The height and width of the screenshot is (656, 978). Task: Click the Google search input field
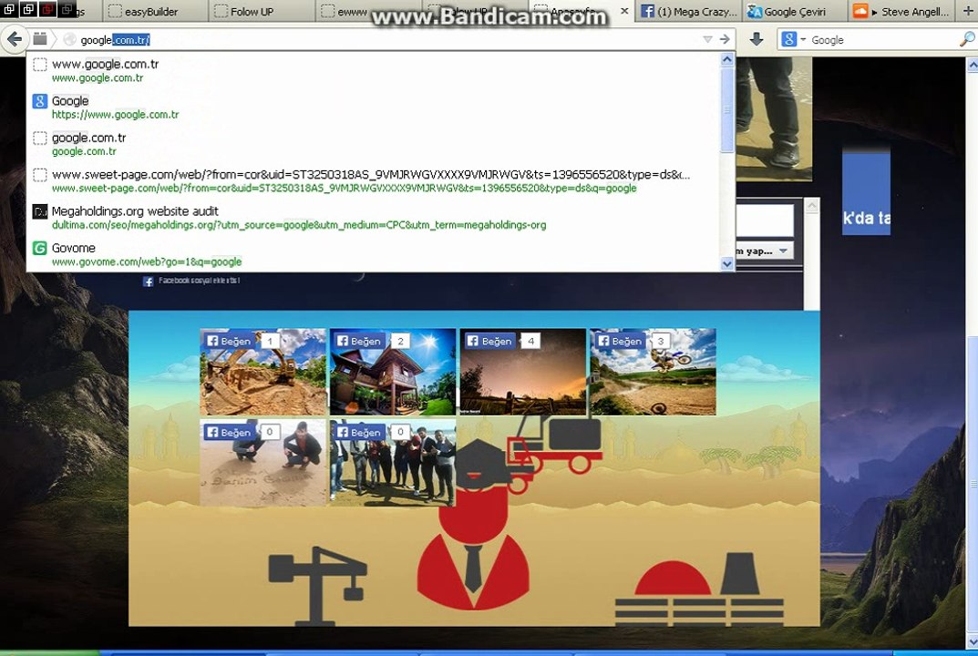(882, 39)
